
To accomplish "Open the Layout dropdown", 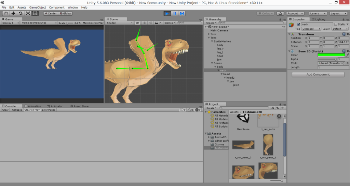I will coord(338,13).
